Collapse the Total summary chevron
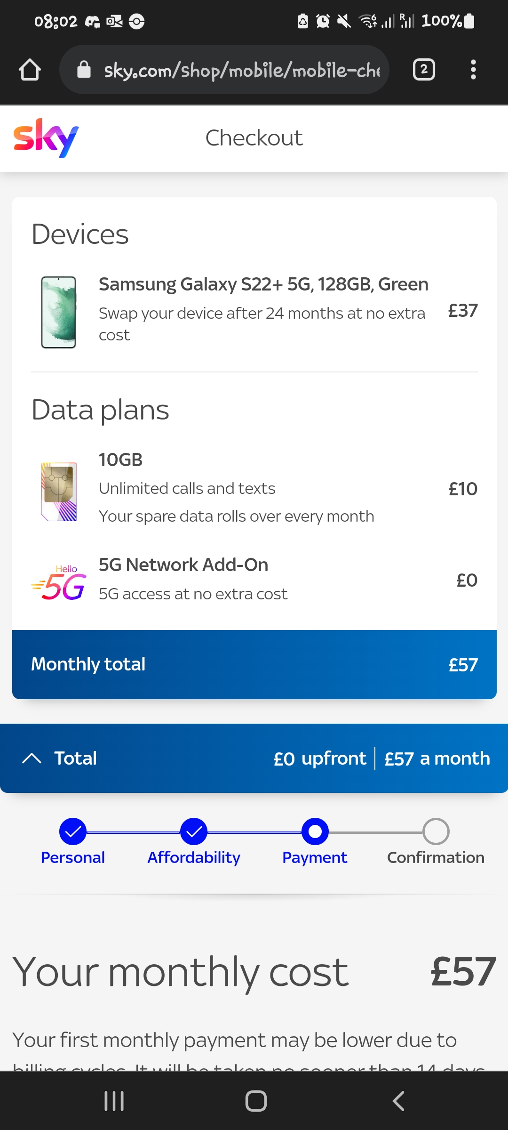 coord(32,758)
